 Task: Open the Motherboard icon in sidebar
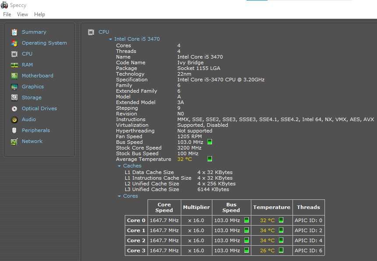(x=14, y=76)
